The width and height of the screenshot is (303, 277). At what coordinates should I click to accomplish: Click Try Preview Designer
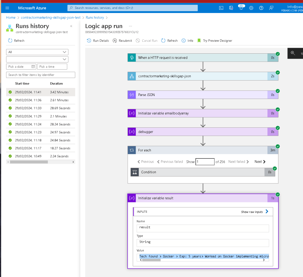(215, 41)
